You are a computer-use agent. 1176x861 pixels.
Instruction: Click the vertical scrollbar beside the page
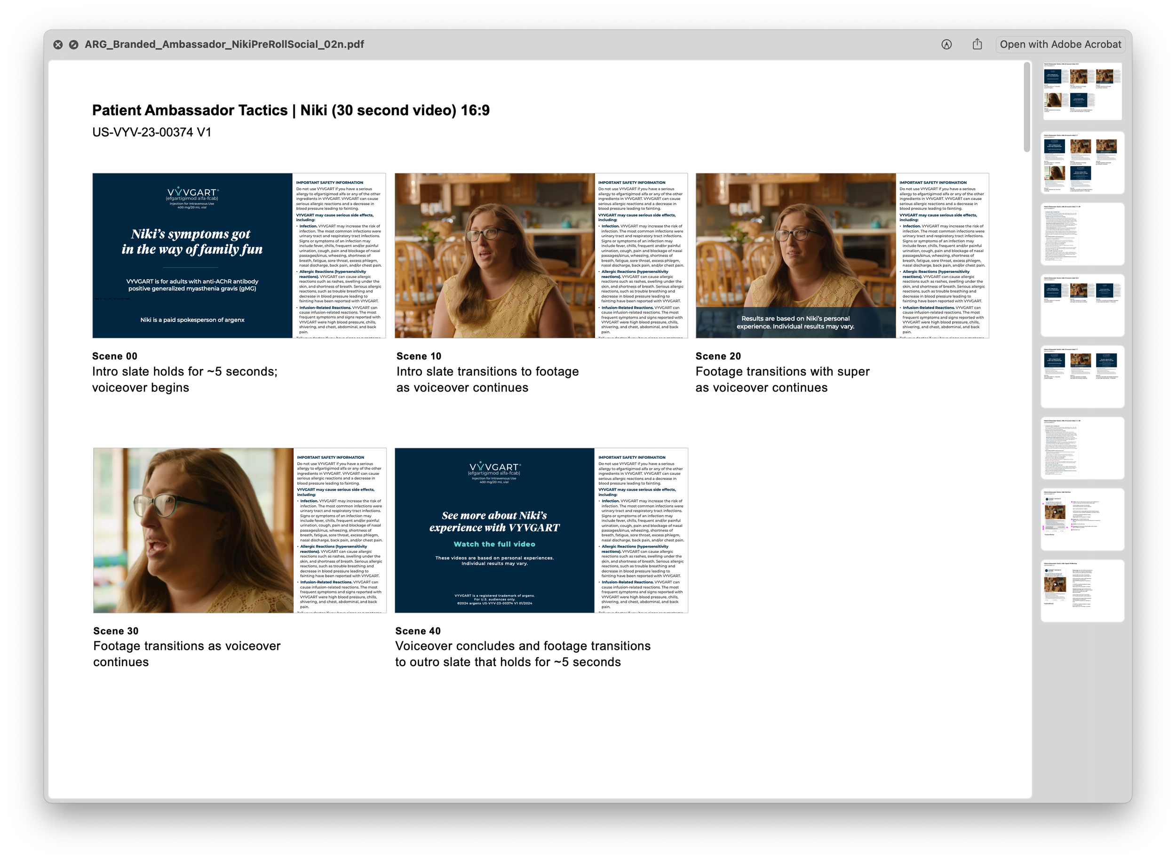(x=1026, y=107)
